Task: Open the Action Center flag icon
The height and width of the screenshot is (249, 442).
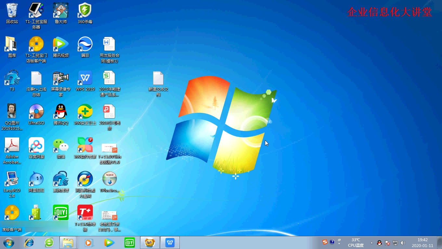Action: [387, 243]
